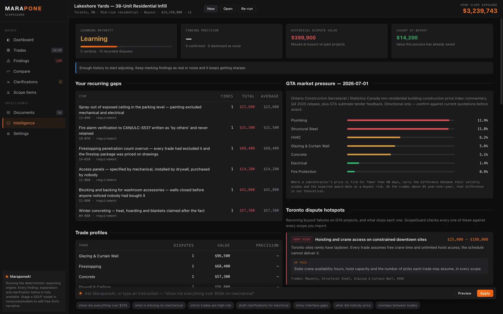Open the Findings 120 badge
Image resolution: width=503 pixels, height=314 pixels.
click(59, 61)
